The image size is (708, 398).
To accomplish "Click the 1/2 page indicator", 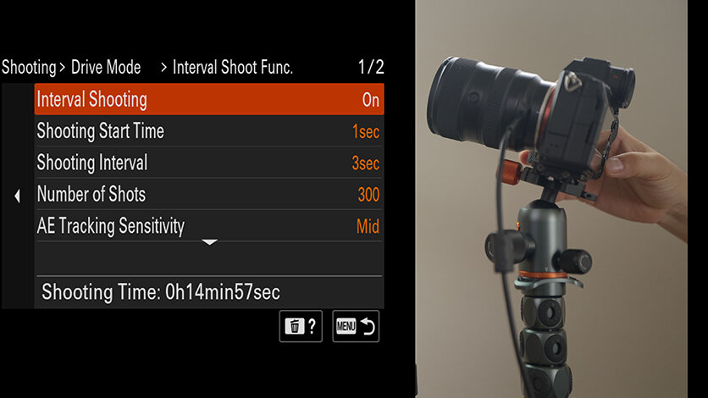I will [371, 67].
